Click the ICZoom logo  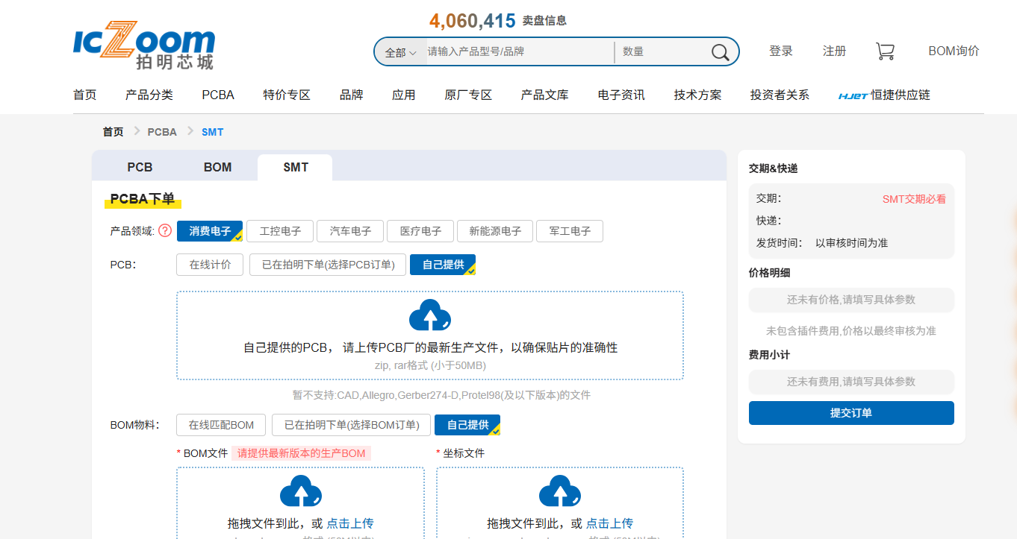coord(144,45)
